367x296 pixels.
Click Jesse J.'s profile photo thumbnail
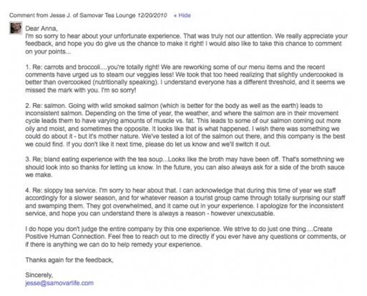pos(16,28)
